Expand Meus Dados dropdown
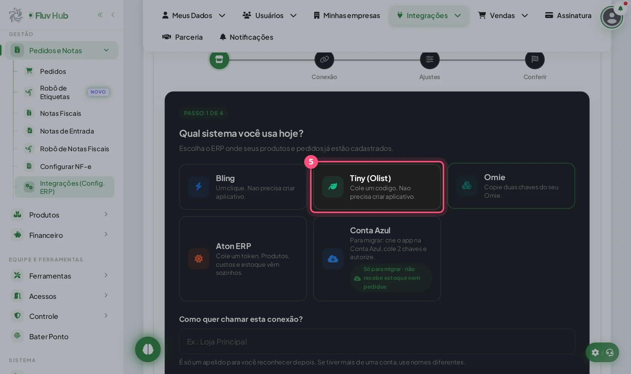Viewport: 631px width, 374px height. [x=194, y=15]
